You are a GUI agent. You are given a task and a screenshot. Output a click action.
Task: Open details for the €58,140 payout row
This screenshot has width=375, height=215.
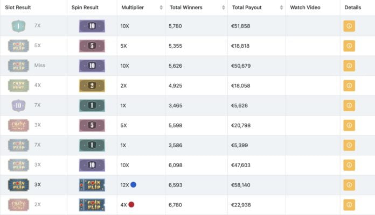(349, 185)
